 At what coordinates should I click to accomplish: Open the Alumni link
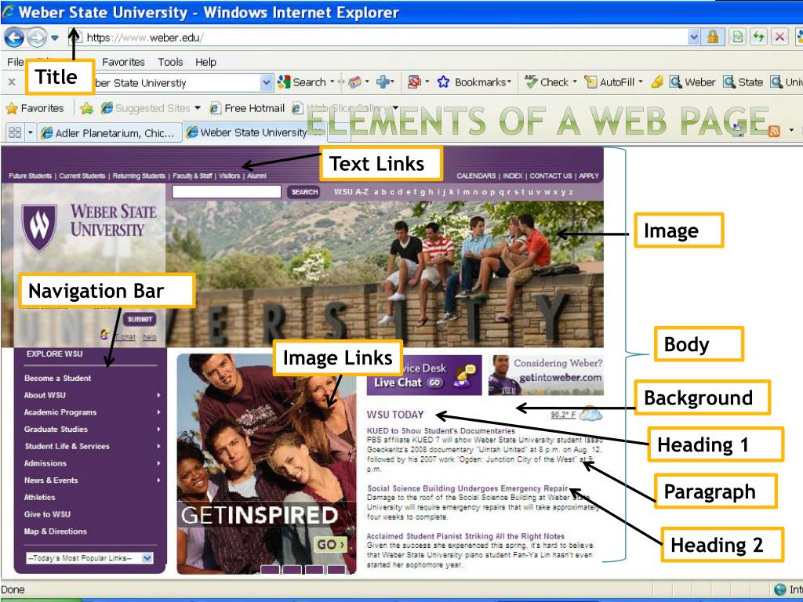[256, 176]
